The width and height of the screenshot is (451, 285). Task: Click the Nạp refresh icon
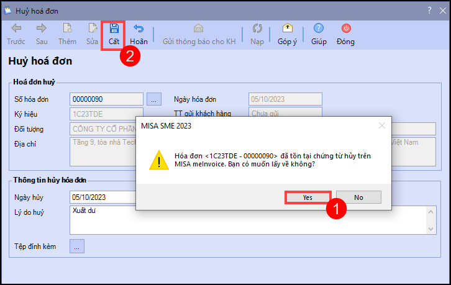(257, 29)
